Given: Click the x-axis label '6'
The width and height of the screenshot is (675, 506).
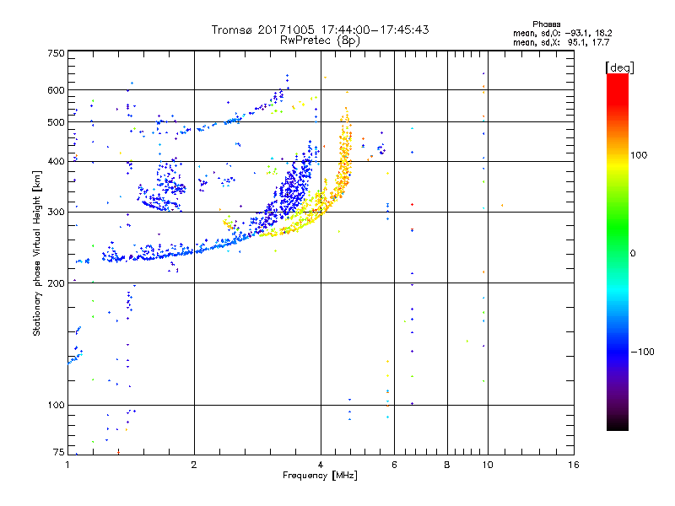Looking at the screenshot, I should 394,465.
